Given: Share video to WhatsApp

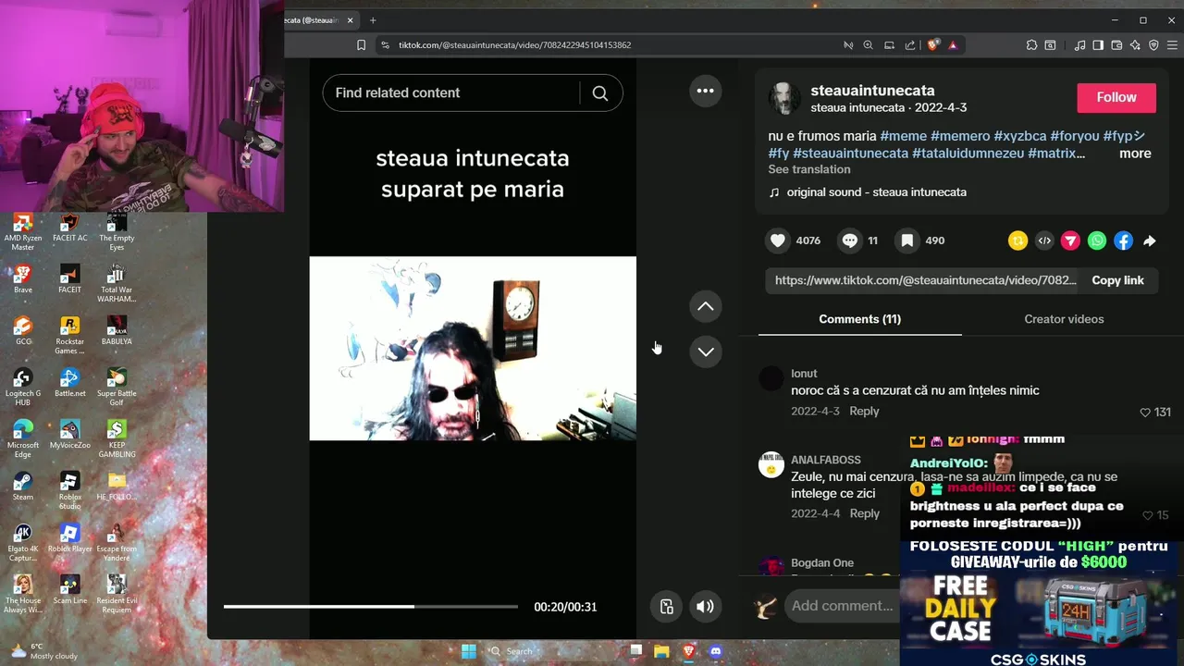Looking at the screenshot, I should pos(1097,240).
